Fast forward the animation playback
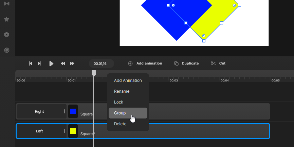Viewport: 294px width, 147px height. [x=72, y=63]
